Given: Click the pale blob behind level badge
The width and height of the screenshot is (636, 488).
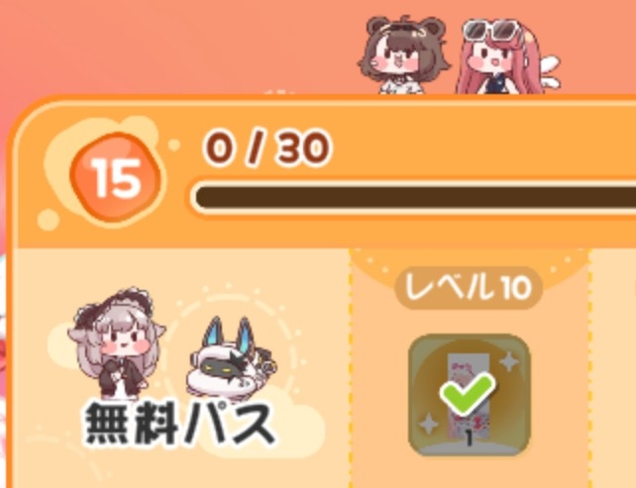Looking at the screenshot, I should point(101,172).
